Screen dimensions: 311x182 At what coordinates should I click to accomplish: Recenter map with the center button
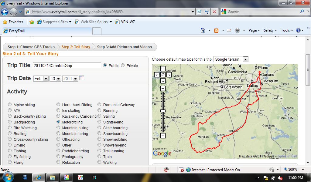[163, 75]
